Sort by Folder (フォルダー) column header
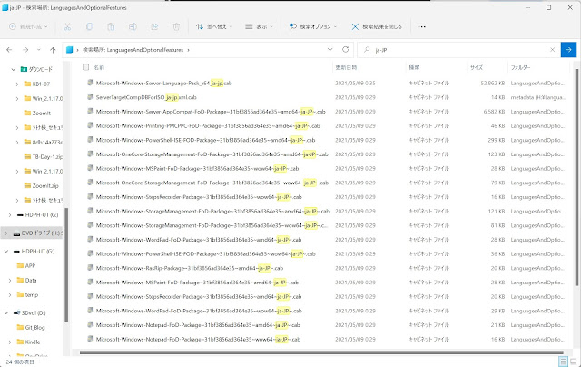Image resolution: width=581 pixels, height=367 pixels. [x=520, y=67]
